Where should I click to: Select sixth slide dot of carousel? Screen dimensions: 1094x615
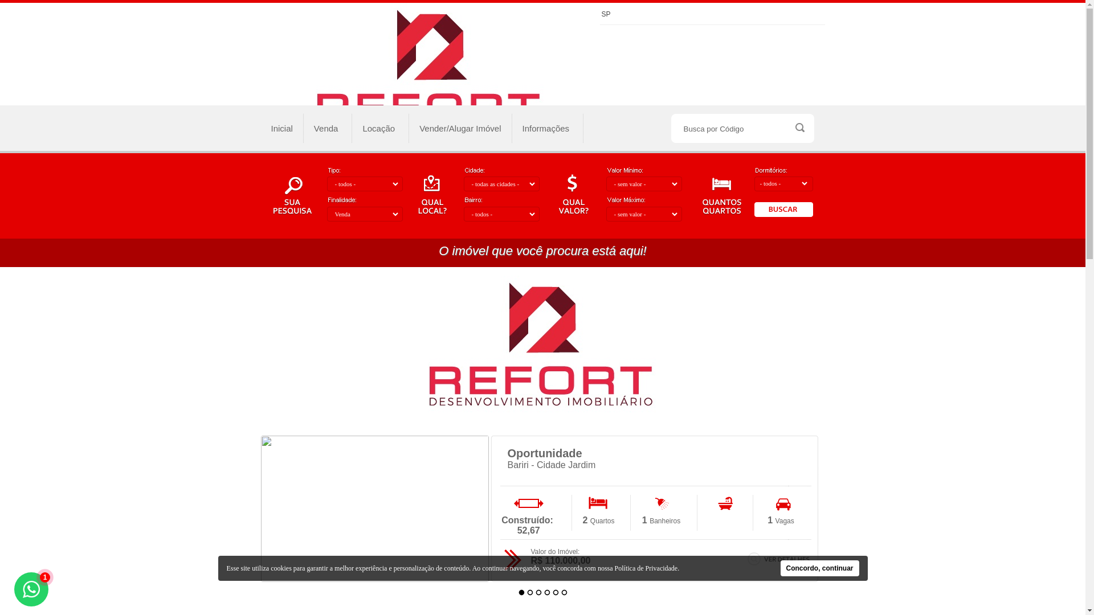(564, 593)
